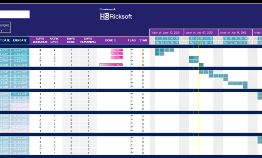Select the 4-Jul-2019 end date cell
Viewport: 262px width, 158px height.
pyautogui.click(x=20, y=50)
